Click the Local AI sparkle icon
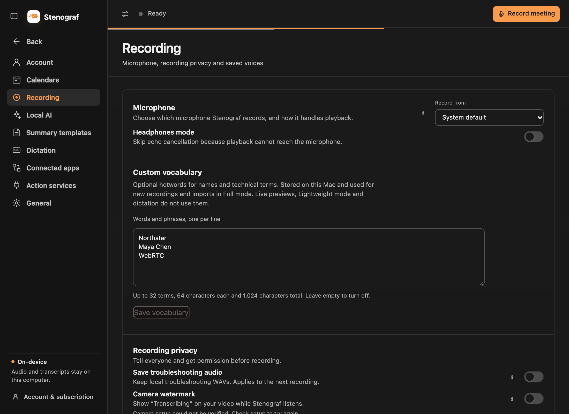569x414 pixels. pos(17,115)
